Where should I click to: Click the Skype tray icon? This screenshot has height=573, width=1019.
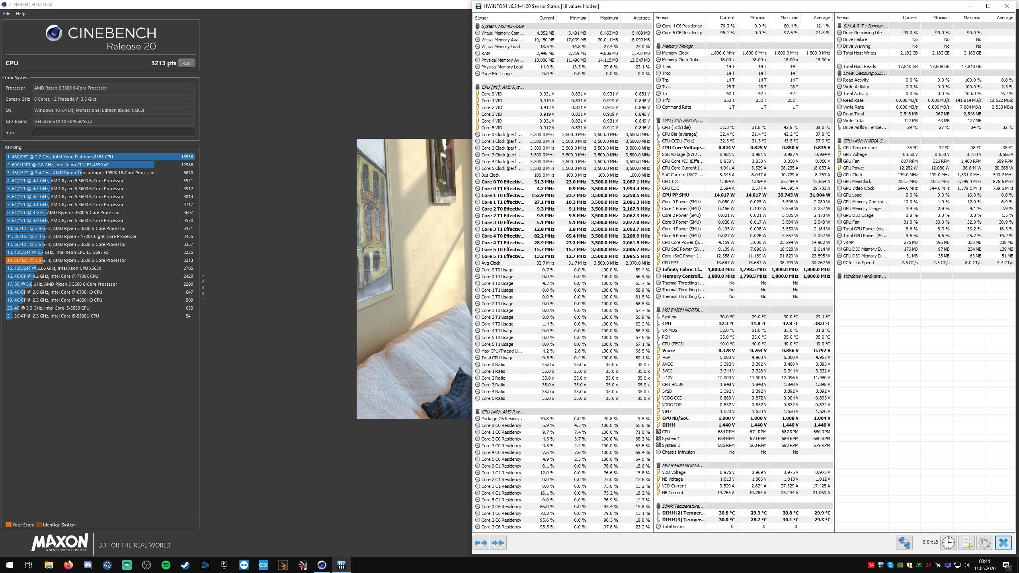890,565
